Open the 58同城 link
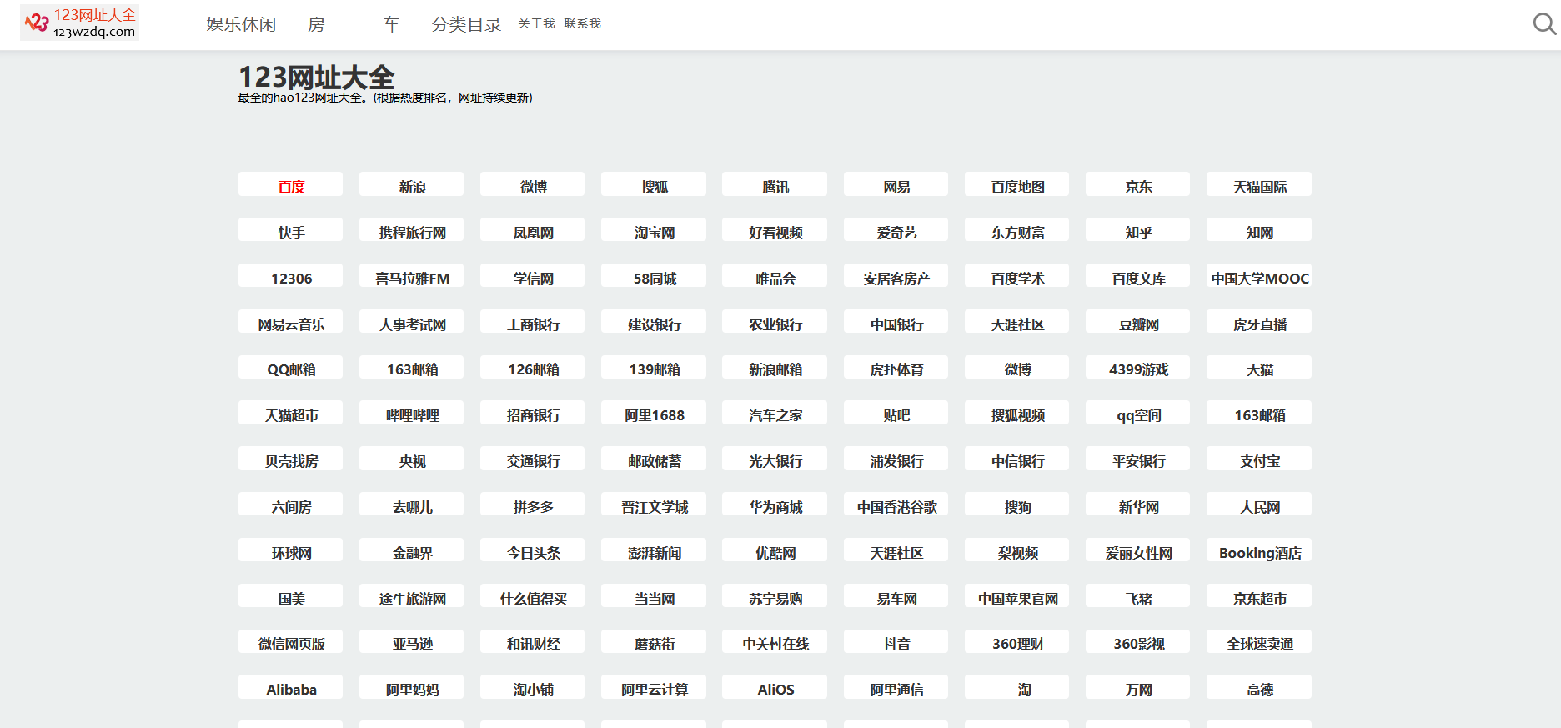Screen dimensions: 1561x728 [655, 278]
